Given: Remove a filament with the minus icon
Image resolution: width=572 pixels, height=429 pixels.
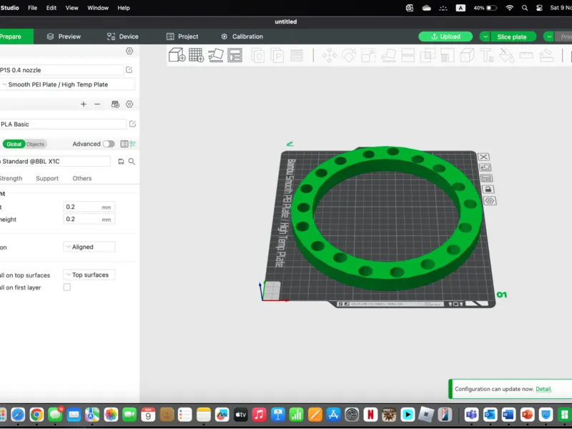Looking at the screenshot, I should (x=97, y=104).
